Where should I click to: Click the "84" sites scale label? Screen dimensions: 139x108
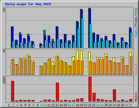[4, 51]
